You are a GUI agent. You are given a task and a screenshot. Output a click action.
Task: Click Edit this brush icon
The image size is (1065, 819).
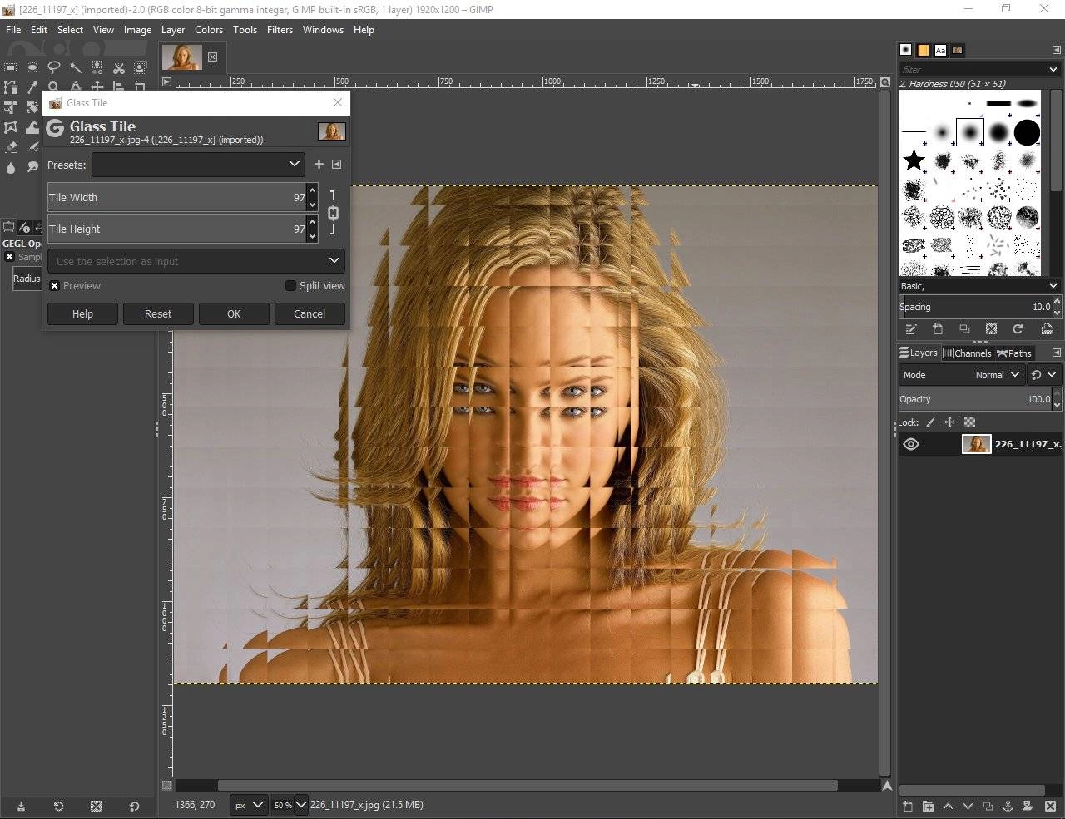(911, 329)
